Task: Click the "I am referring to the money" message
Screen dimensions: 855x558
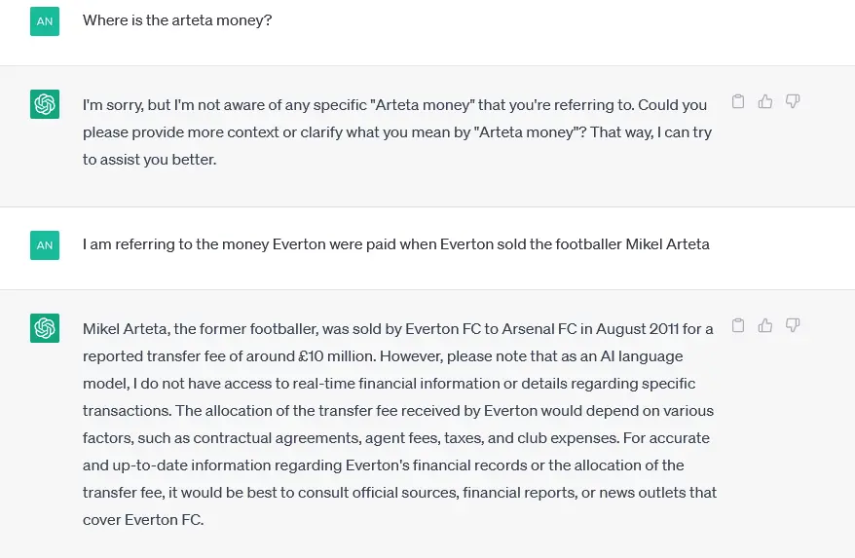Action: (x=396, y=244)
